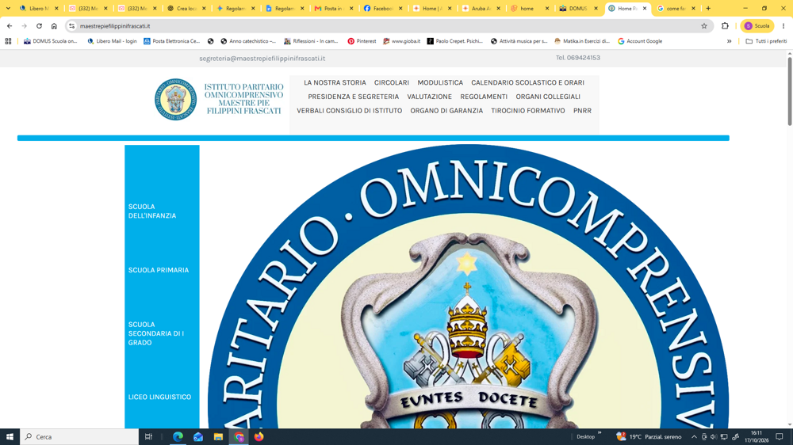Switch to the Crea loc tab
793x445 pixels.
point(186,8)
